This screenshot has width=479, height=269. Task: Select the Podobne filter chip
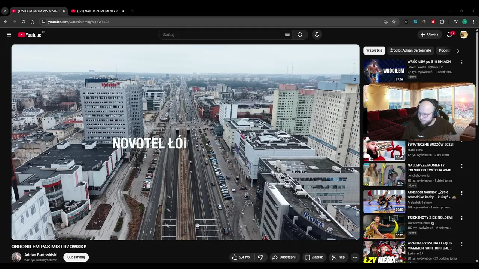(x=444, y=50)
